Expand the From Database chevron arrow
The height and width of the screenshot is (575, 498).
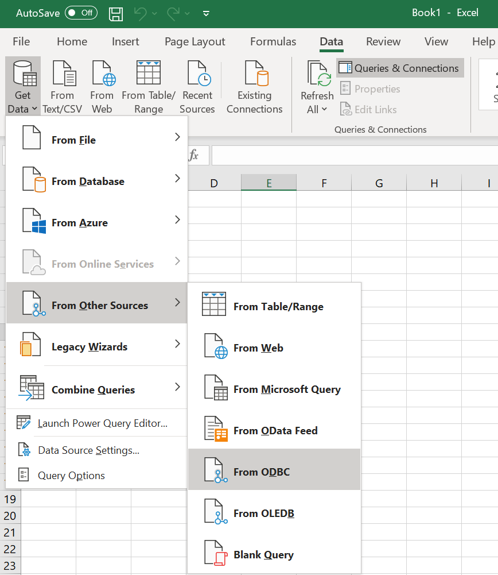pos(178,178)
